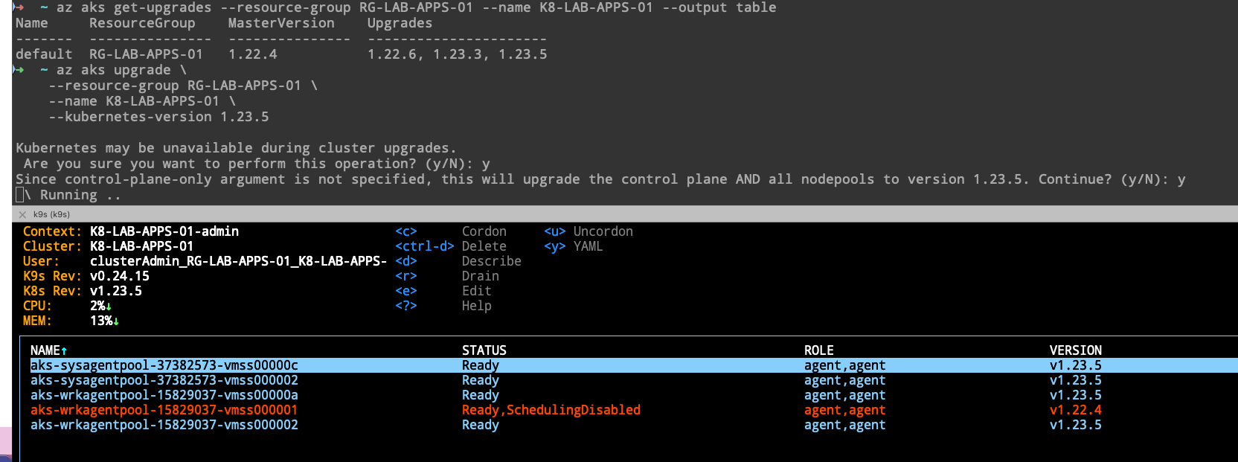Image resolution: width=1238 pixels, height=462 pixels.
Task: Click Ready status of wrkagentpool vmss00000a
Action: pos(481,395)
